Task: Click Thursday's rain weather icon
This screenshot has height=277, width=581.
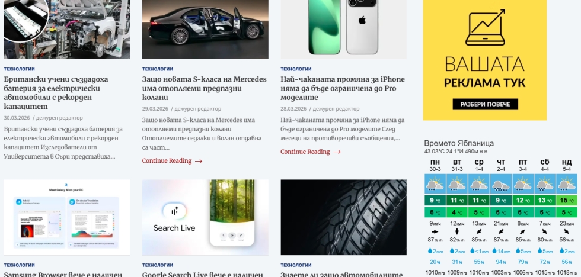Action: (500, 184)
